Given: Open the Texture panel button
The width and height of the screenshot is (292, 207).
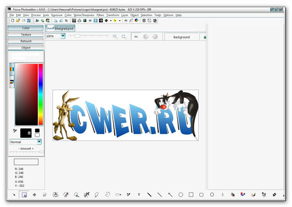Looking at the screenshot, I should pos(26,34).
